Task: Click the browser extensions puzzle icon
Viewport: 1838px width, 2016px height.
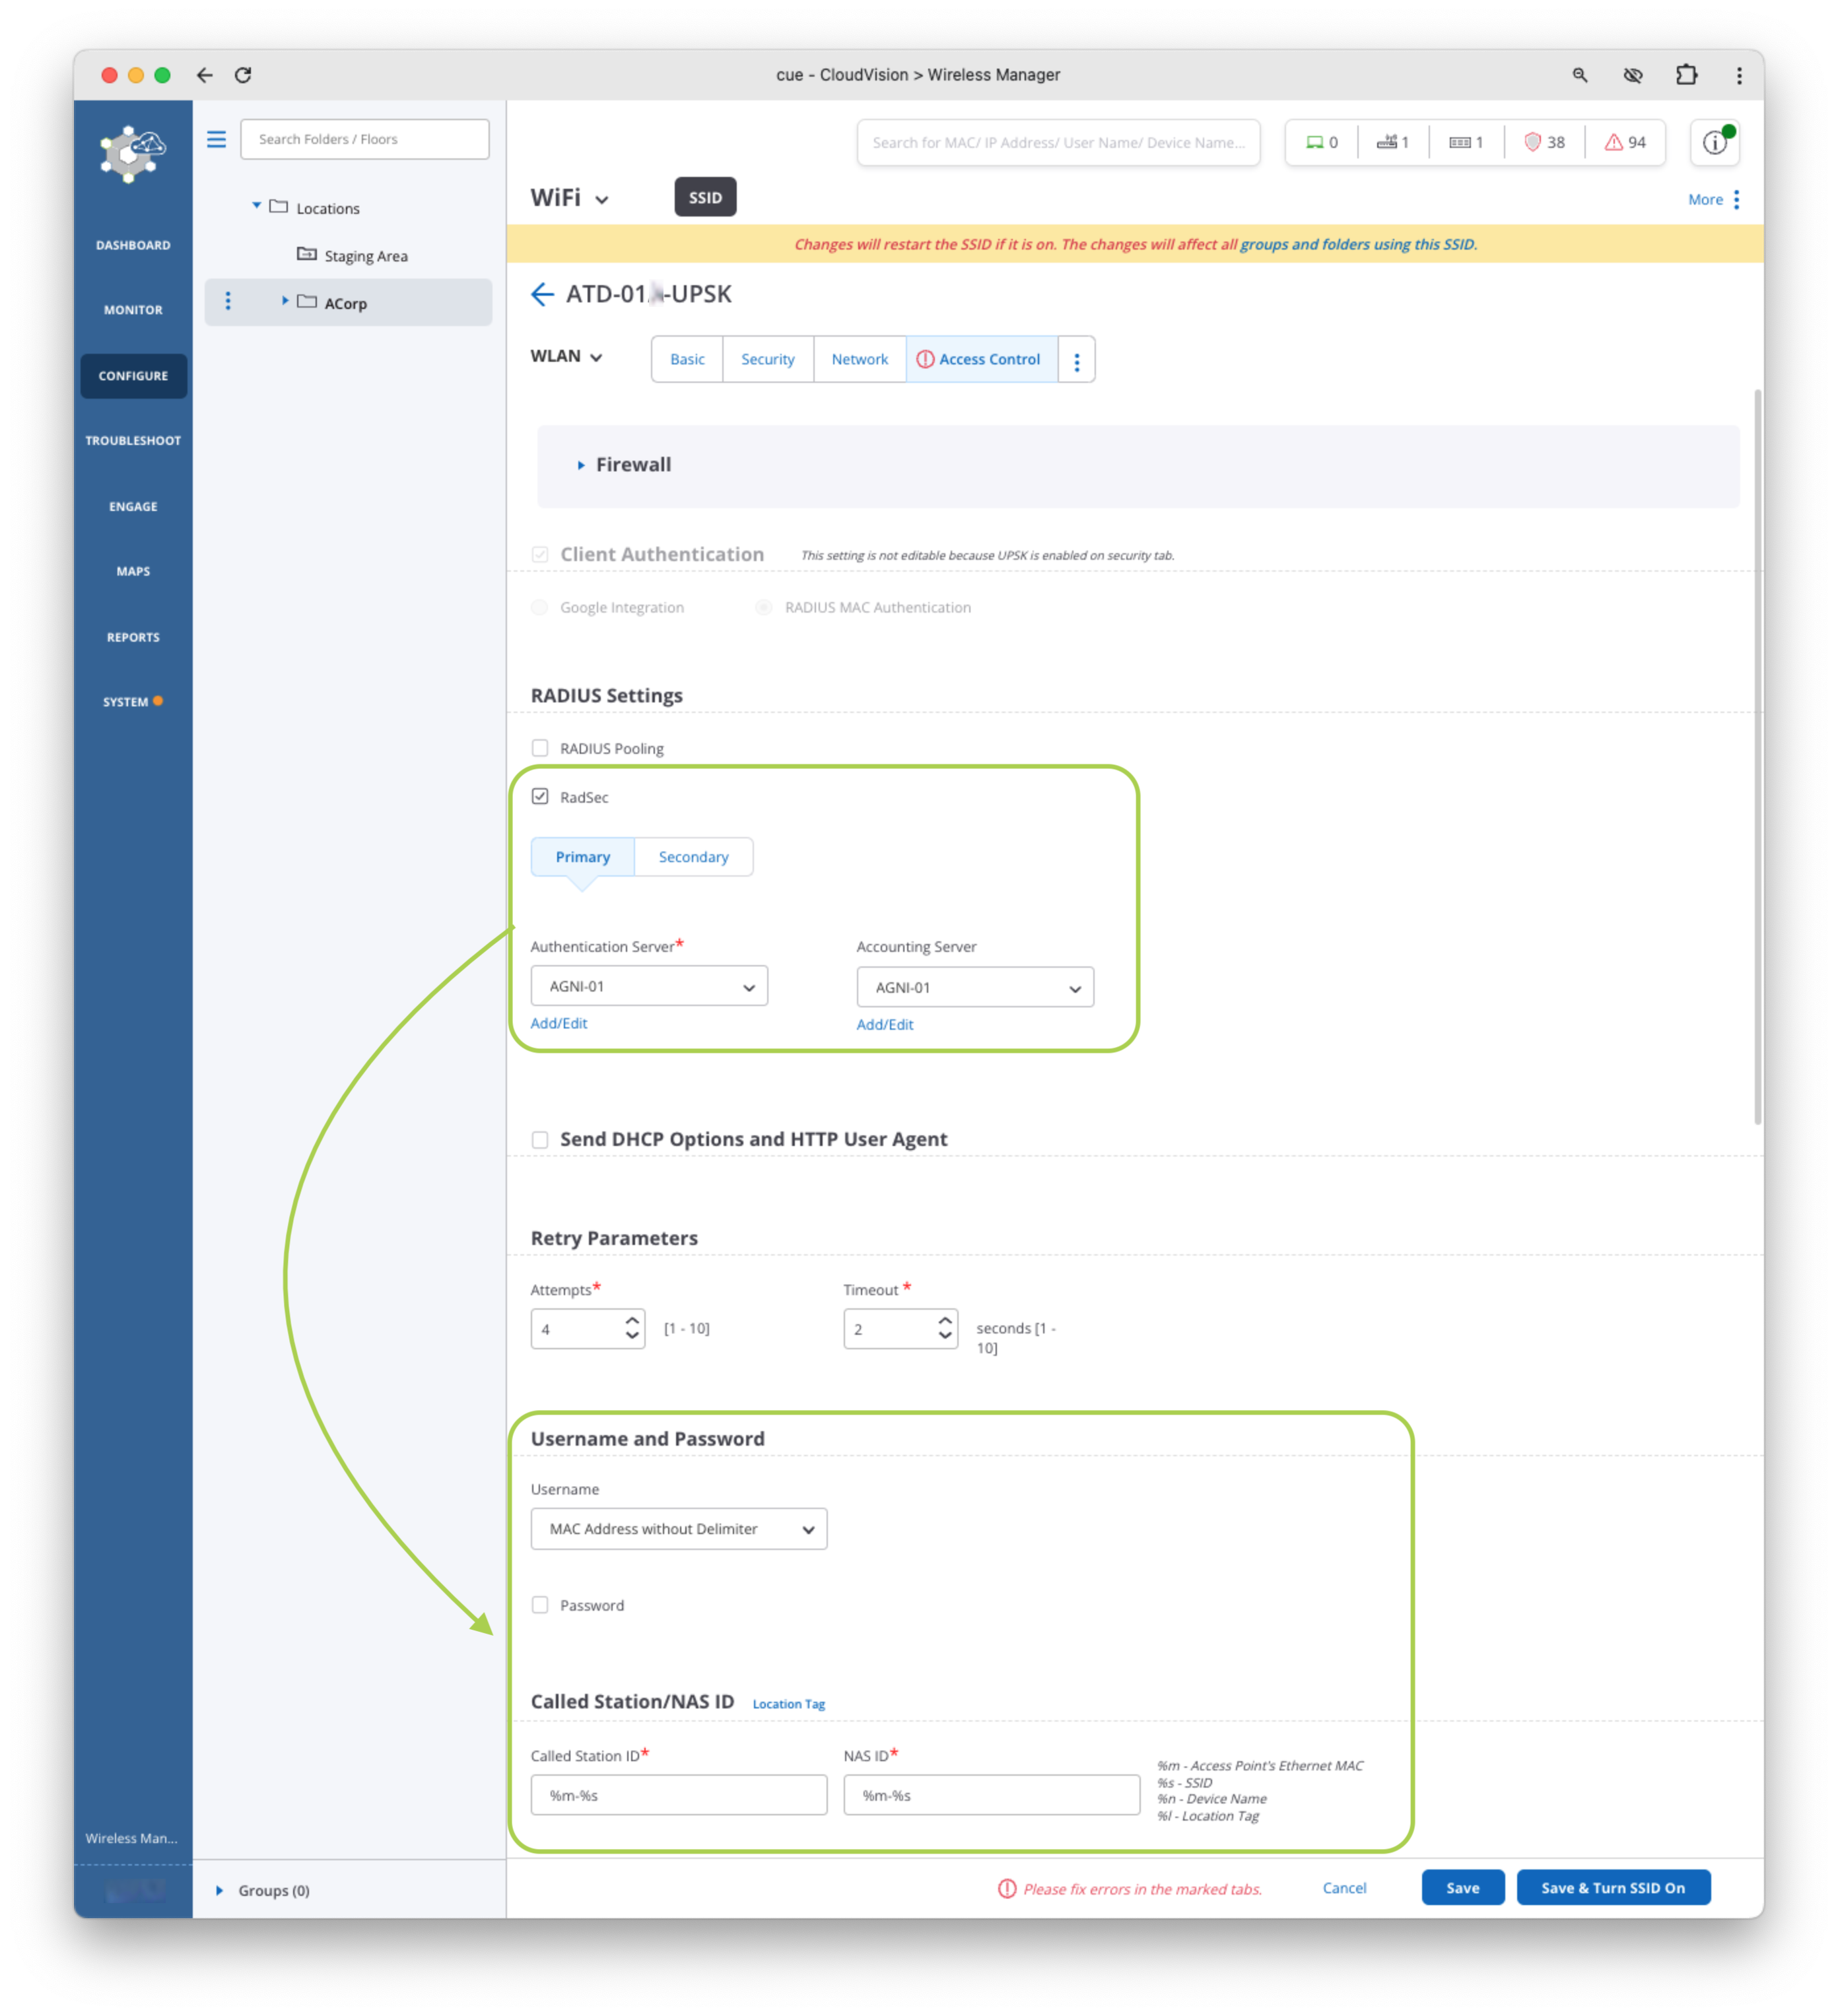Action: [1686, 75]
